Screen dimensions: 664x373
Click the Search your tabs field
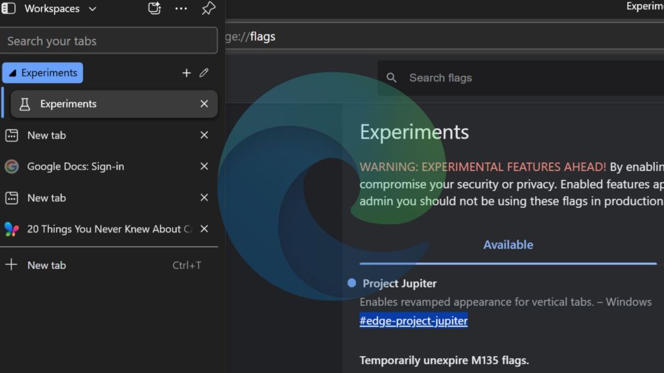click(x=108, y=41)
